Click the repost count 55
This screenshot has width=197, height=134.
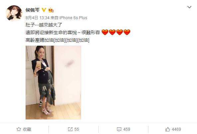(x=77, y=129)
